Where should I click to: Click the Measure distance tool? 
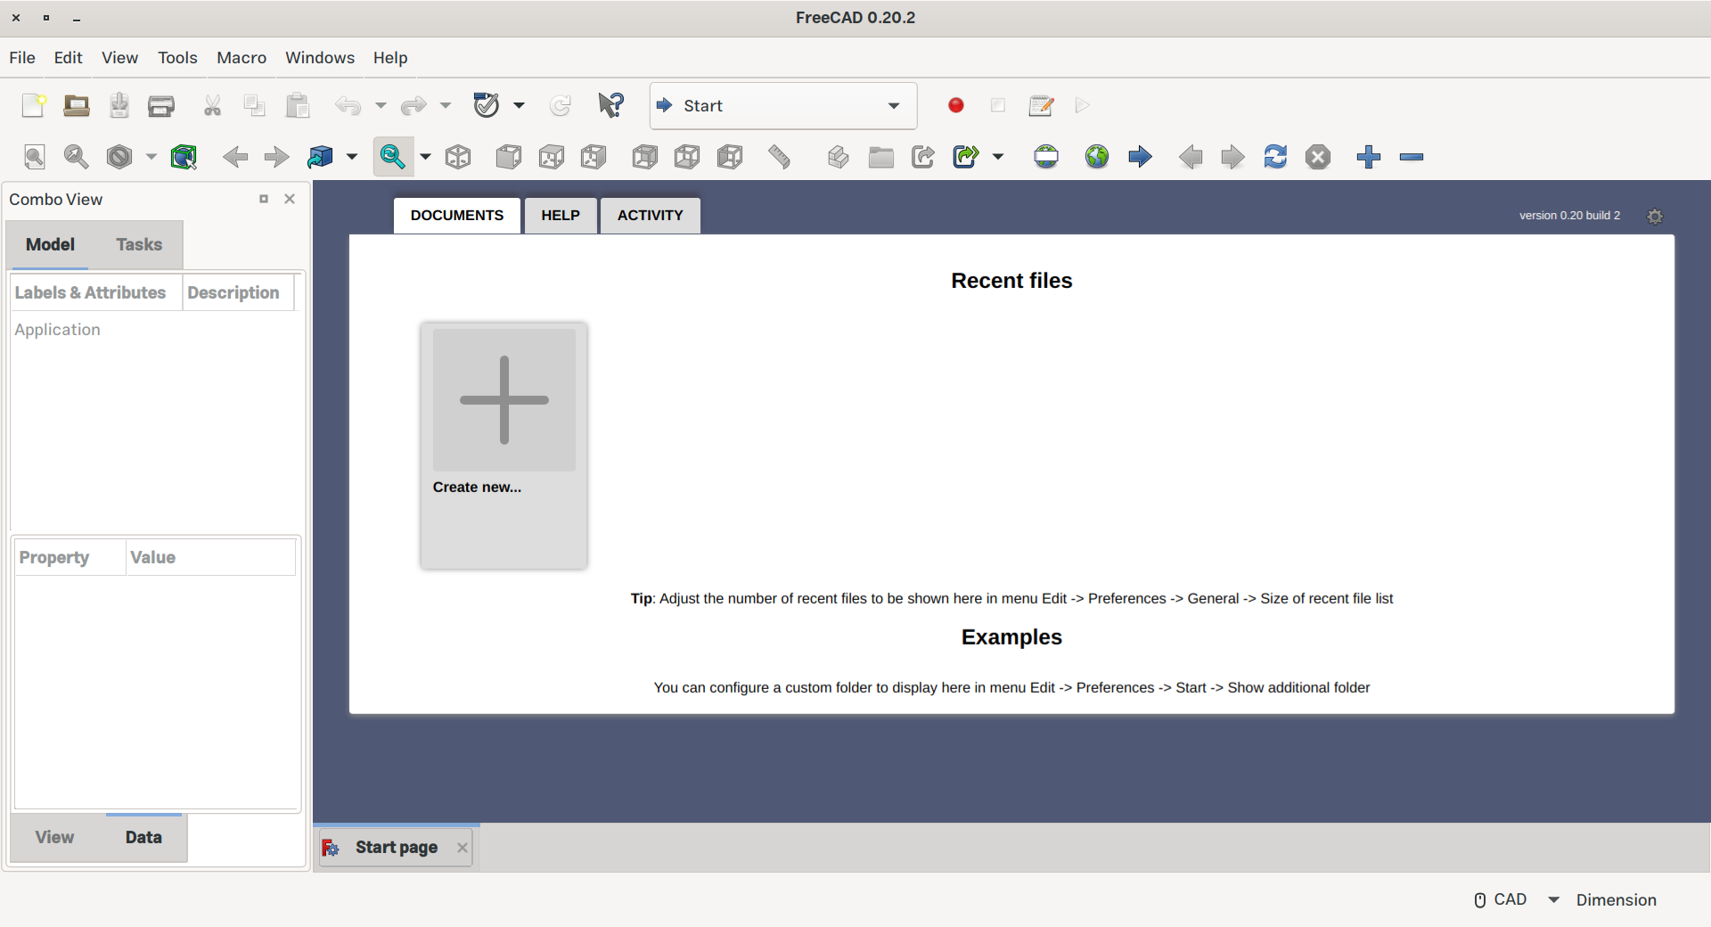(x=779, y=157)
